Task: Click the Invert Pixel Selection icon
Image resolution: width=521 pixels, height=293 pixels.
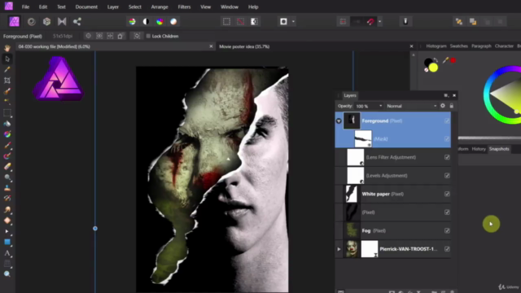Action: (254, 22)
